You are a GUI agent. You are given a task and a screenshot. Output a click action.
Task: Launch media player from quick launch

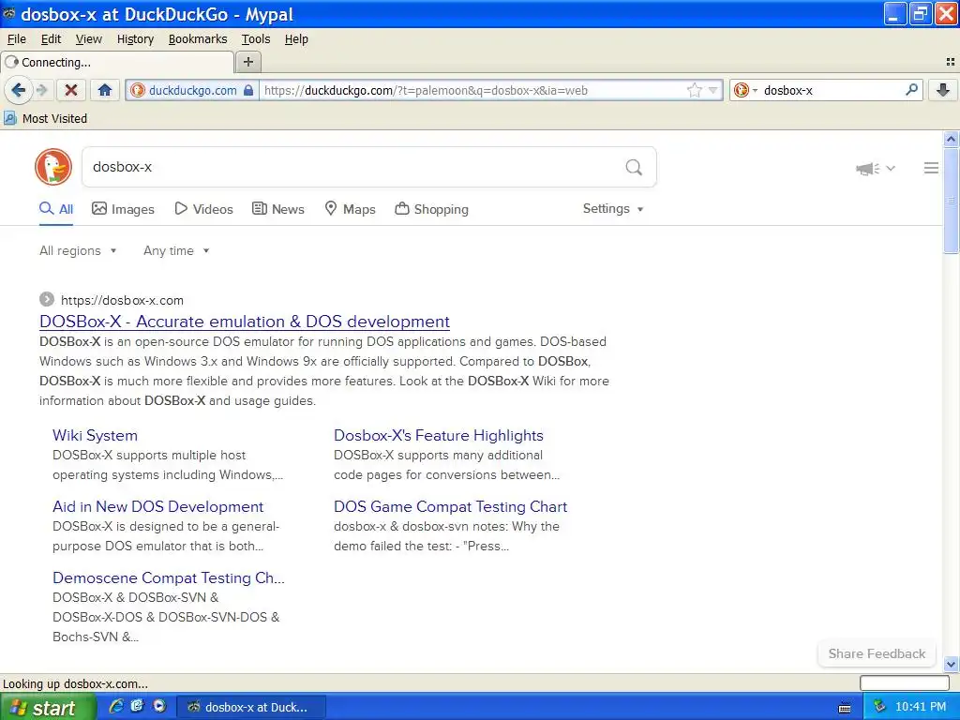(x=159, y=707)
